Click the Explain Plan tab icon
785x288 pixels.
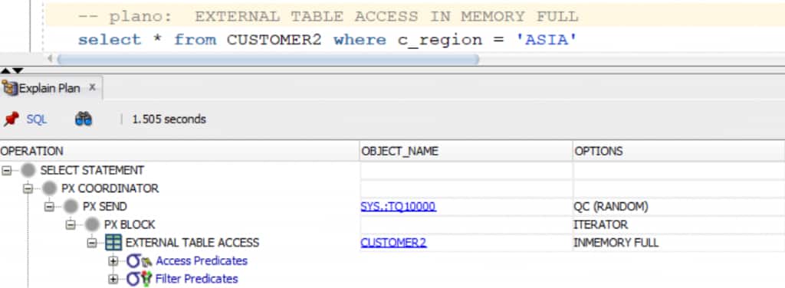coord(9,88)
